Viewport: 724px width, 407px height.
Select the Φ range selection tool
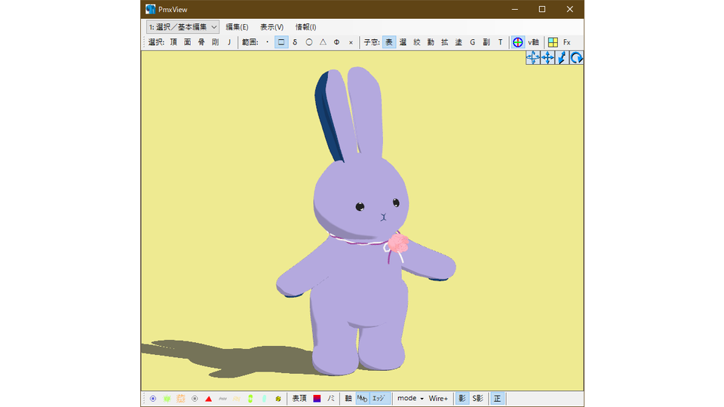click(x=336, y=42)
